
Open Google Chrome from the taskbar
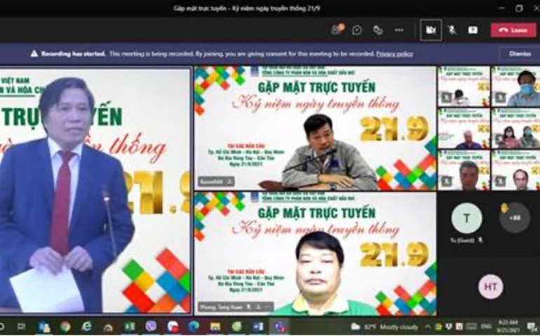pos(65,326)
